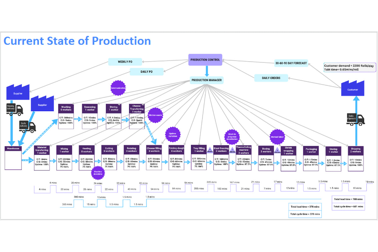Select the Daily delivery truck icon
The width and height of the screenshot is (378, 252).
pos(27,126)
